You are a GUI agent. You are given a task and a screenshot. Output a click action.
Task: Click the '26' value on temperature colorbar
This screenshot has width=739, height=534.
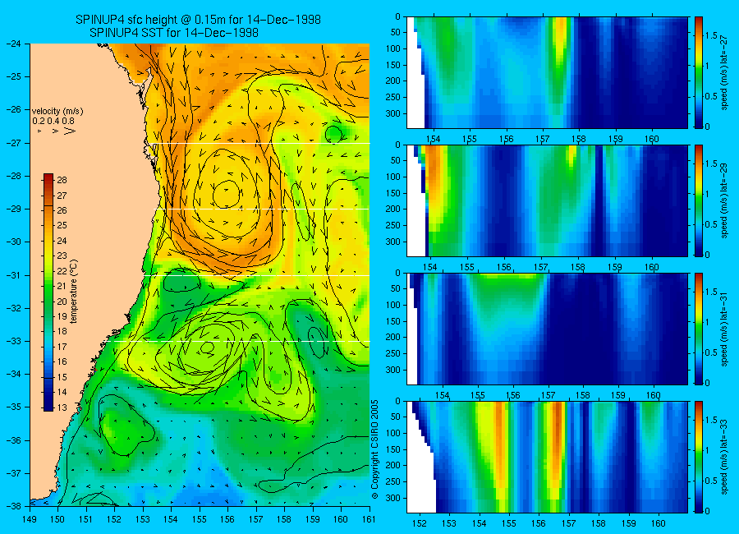click(62, 210)
